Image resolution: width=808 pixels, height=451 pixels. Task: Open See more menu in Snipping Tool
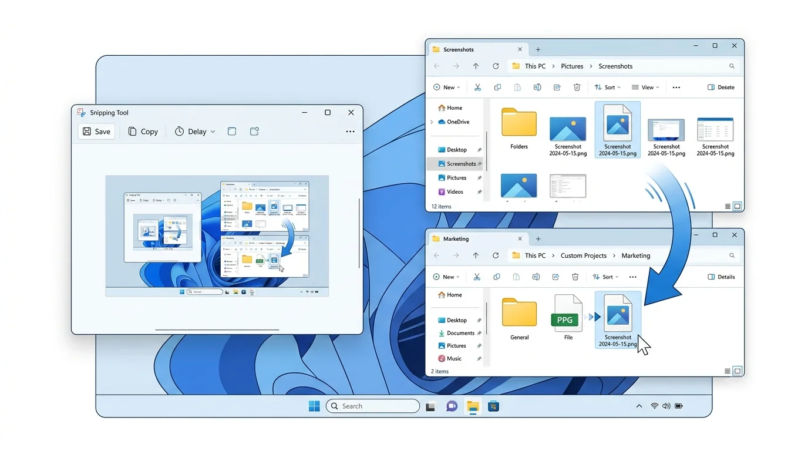point(350,132)
